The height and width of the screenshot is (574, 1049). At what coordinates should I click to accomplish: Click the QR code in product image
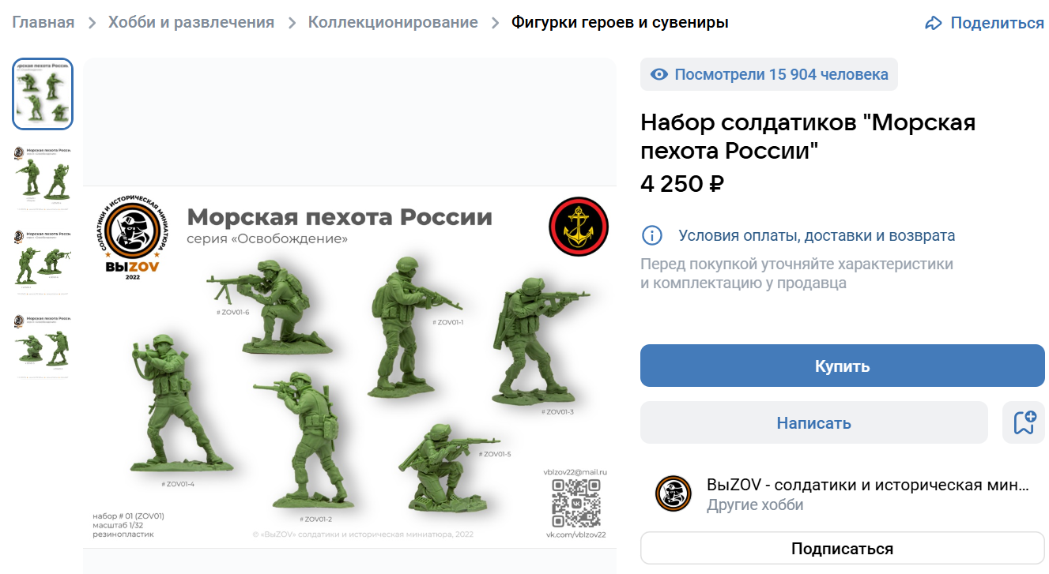pos(578,503)
